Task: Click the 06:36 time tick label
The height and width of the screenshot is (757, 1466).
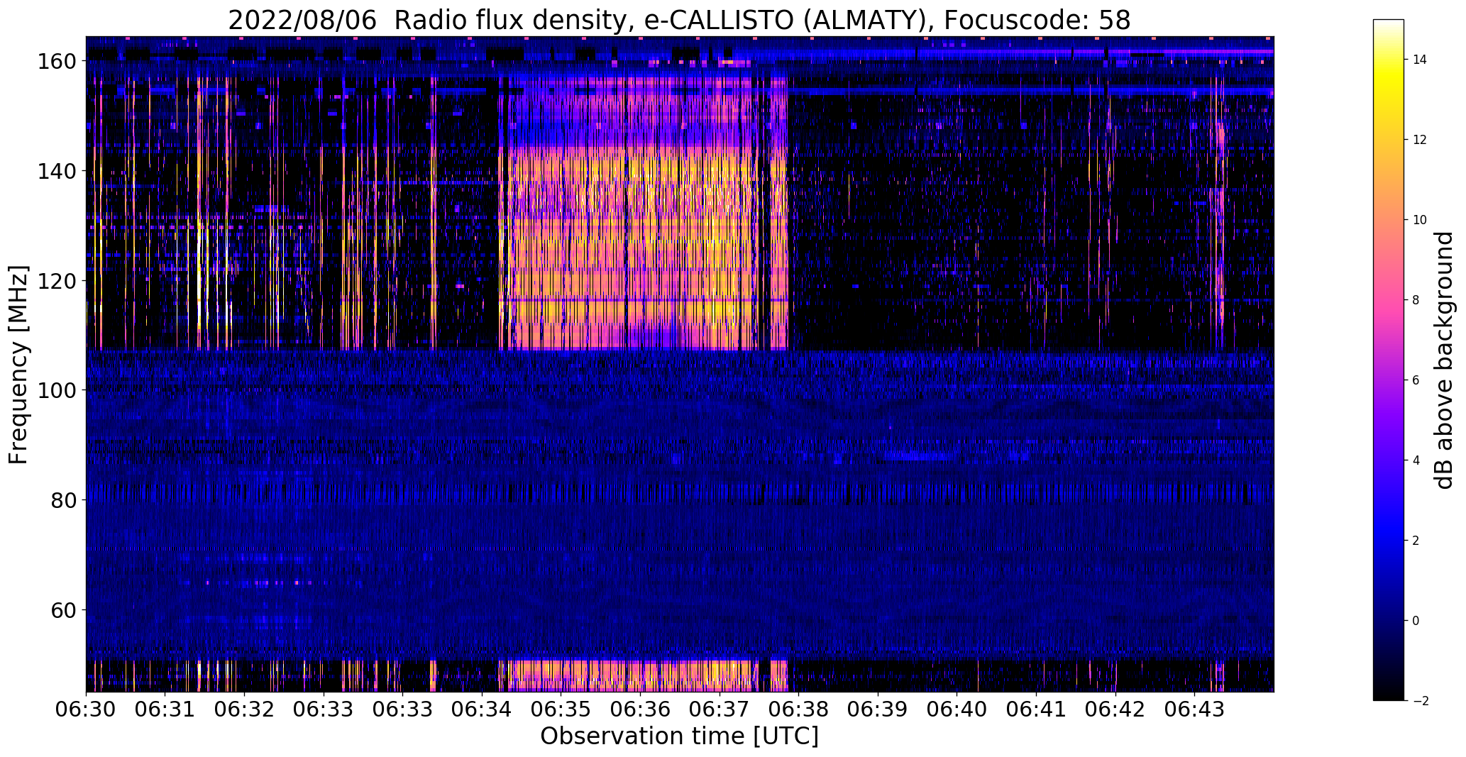Action: click(641, 709)
